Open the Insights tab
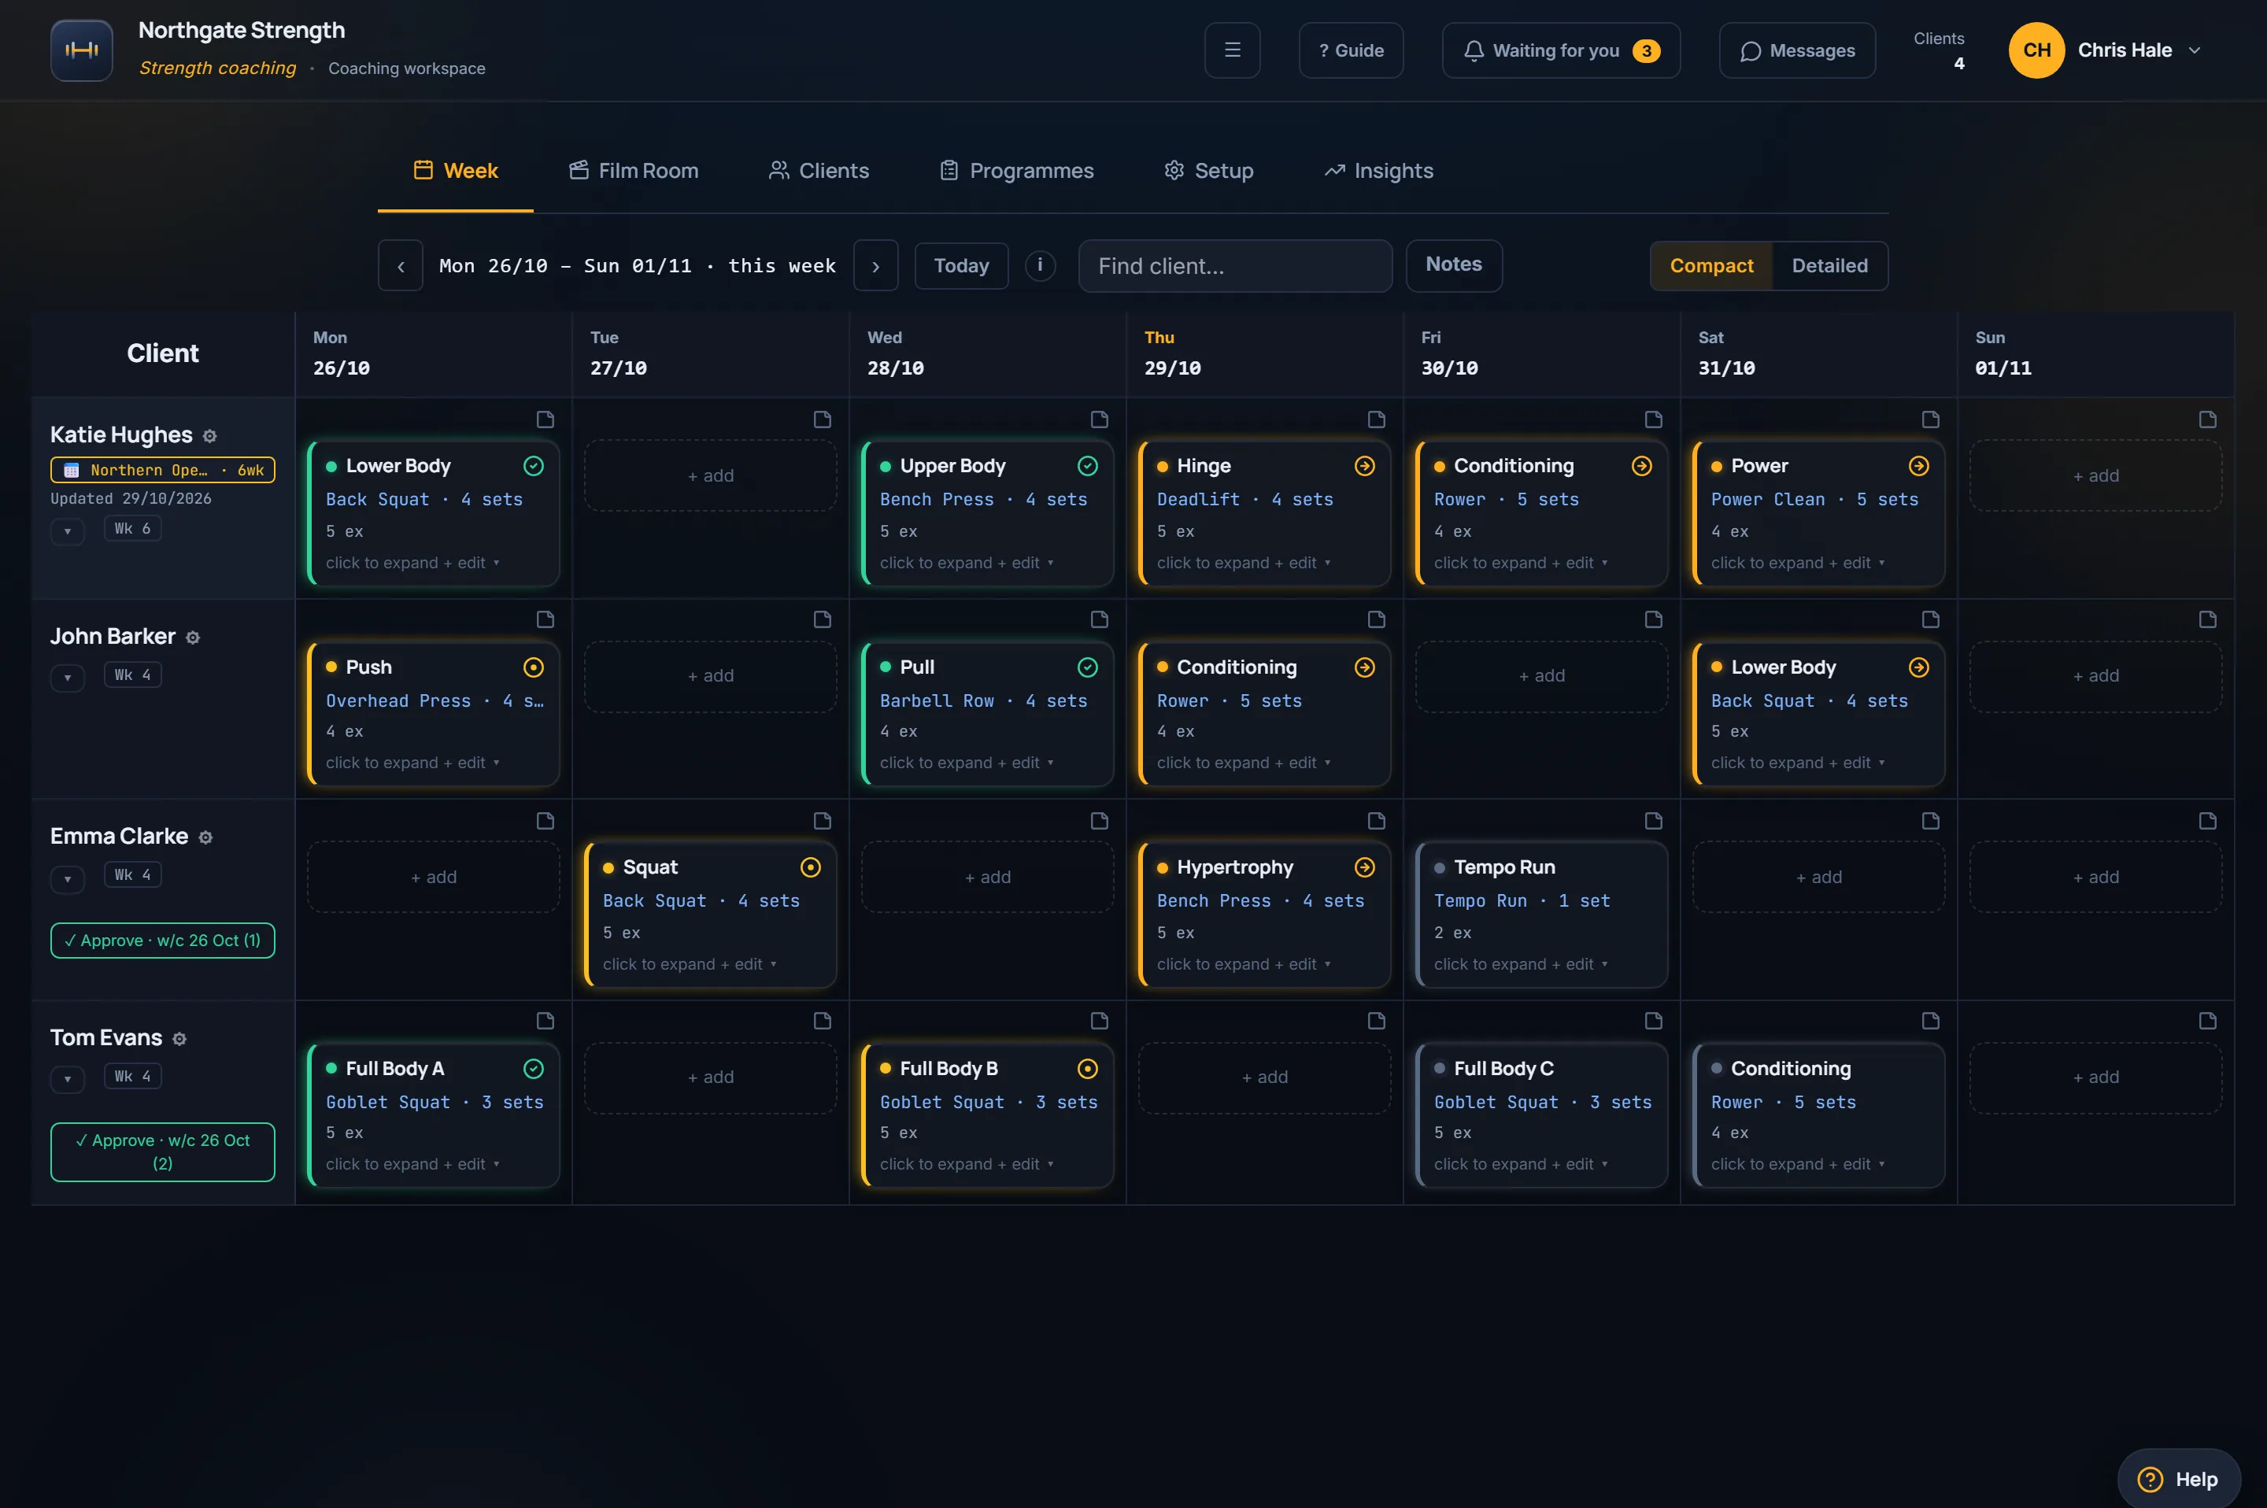Image resolution: width=2267 pixels, height=1508 pixels. pyautogui.click(x=1378, y=170)
